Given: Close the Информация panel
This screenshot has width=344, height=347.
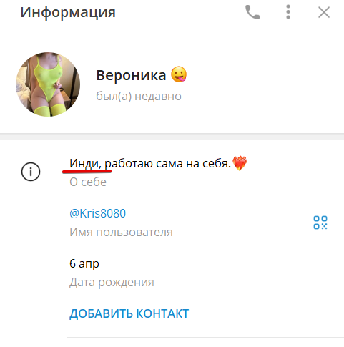Looking at the screenshot, I should click(x=324, y=12).
